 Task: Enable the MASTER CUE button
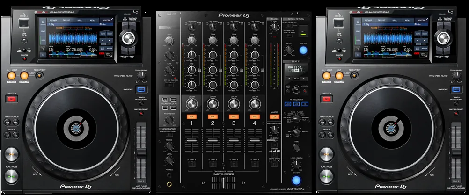pyautogui.click(x=274, y=117)
